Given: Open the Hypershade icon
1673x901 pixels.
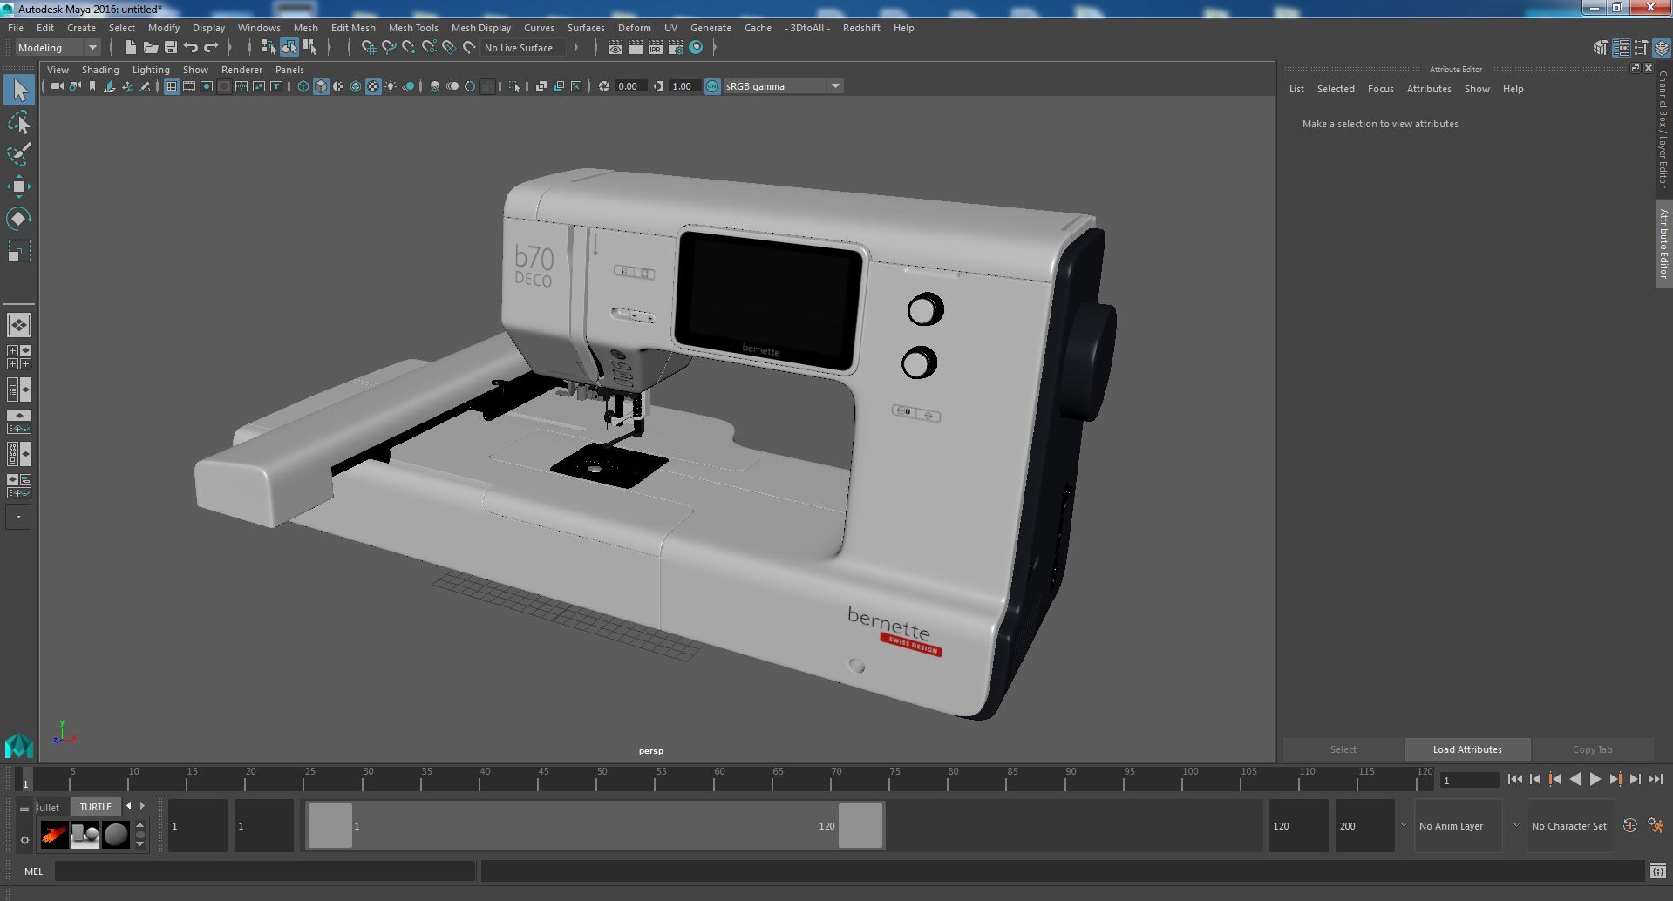Looking at the screenshot, I should (x=696, y=47).
